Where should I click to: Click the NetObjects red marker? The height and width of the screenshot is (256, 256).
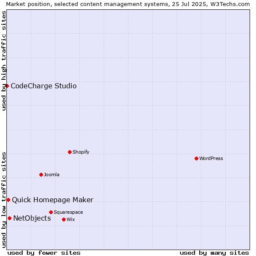click(x=10, y=218)
